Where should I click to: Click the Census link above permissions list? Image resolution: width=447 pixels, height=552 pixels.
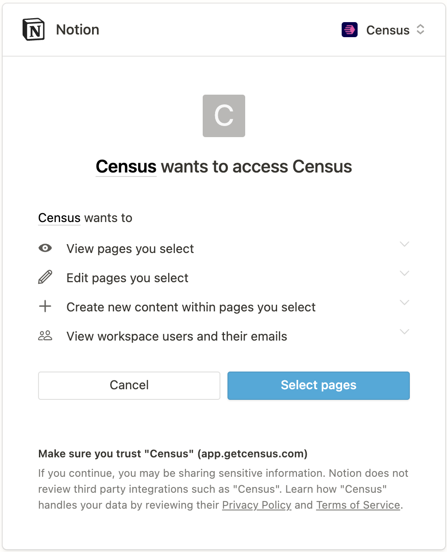click(x=59, y=218)
